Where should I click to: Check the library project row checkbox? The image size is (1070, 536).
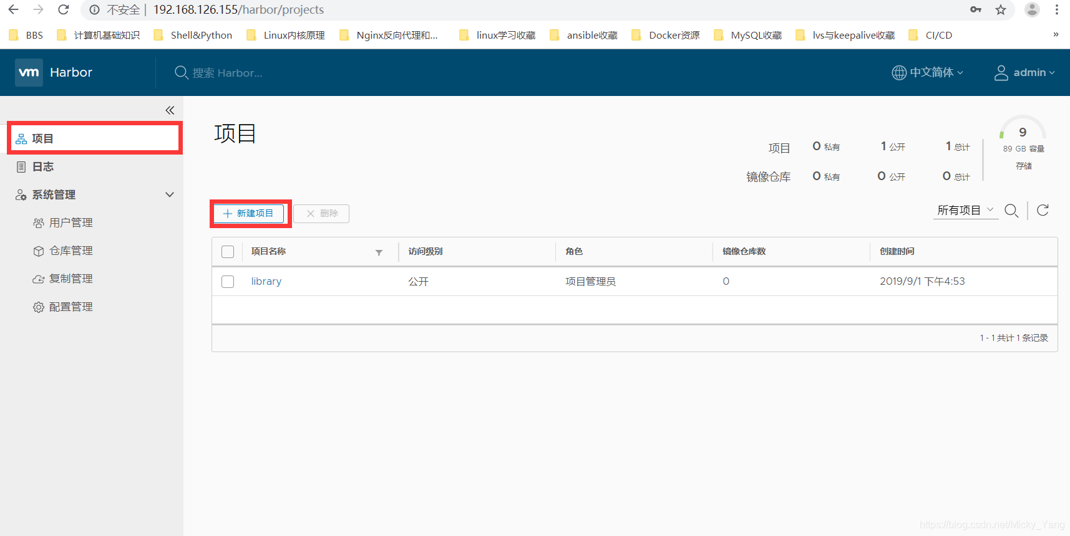(228, 282)
